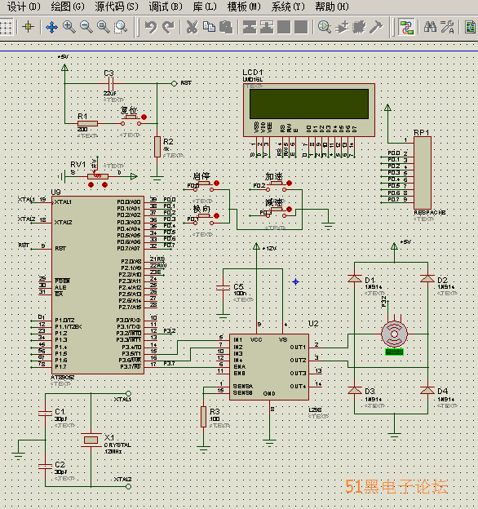Click the XTAL2 terminal circle near C2

(x=129, y=486)
